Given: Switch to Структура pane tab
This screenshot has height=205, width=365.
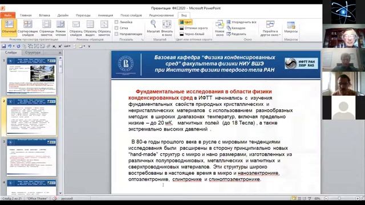Looking at the screenshot, I should pos(33,52).
